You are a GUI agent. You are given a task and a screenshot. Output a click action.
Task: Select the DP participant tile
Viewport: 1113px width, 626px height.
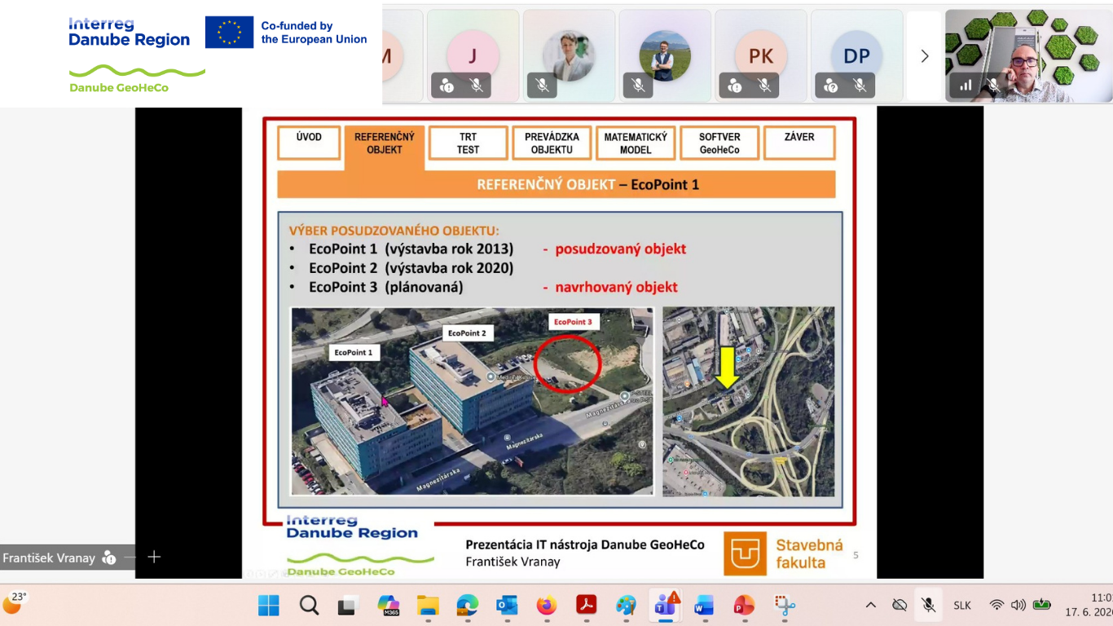click(856, 55)
